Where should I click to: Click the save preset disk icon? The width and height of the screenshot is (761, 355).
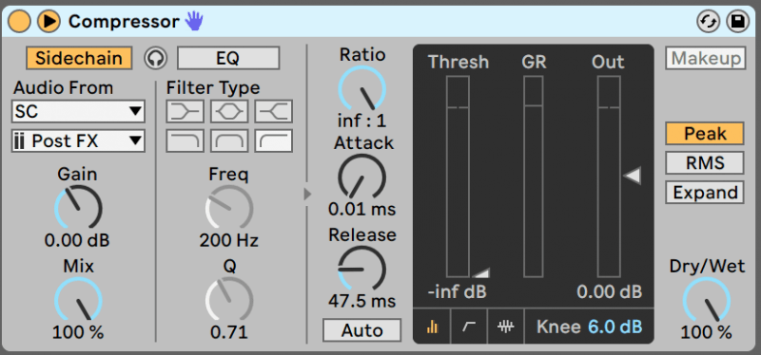coord(737,22)
